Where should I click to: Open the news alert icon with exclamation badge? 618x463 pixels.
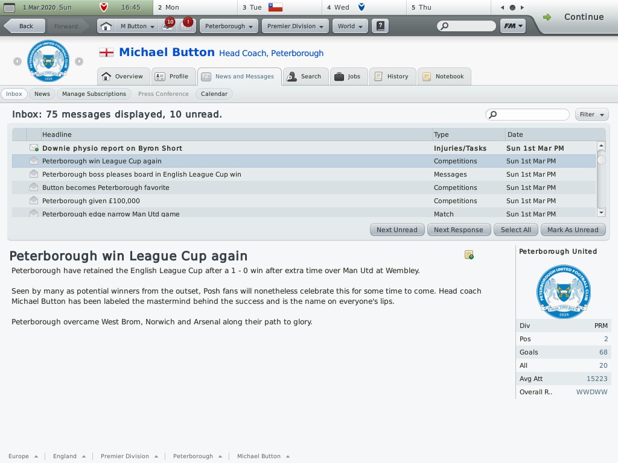coord(186,25)
